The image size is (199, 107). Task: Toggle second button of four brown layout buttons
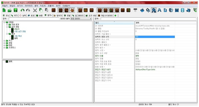[105, 10]
